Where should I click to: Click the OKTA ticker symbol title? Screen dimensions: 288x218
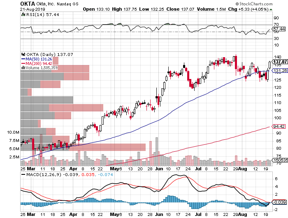28,4
